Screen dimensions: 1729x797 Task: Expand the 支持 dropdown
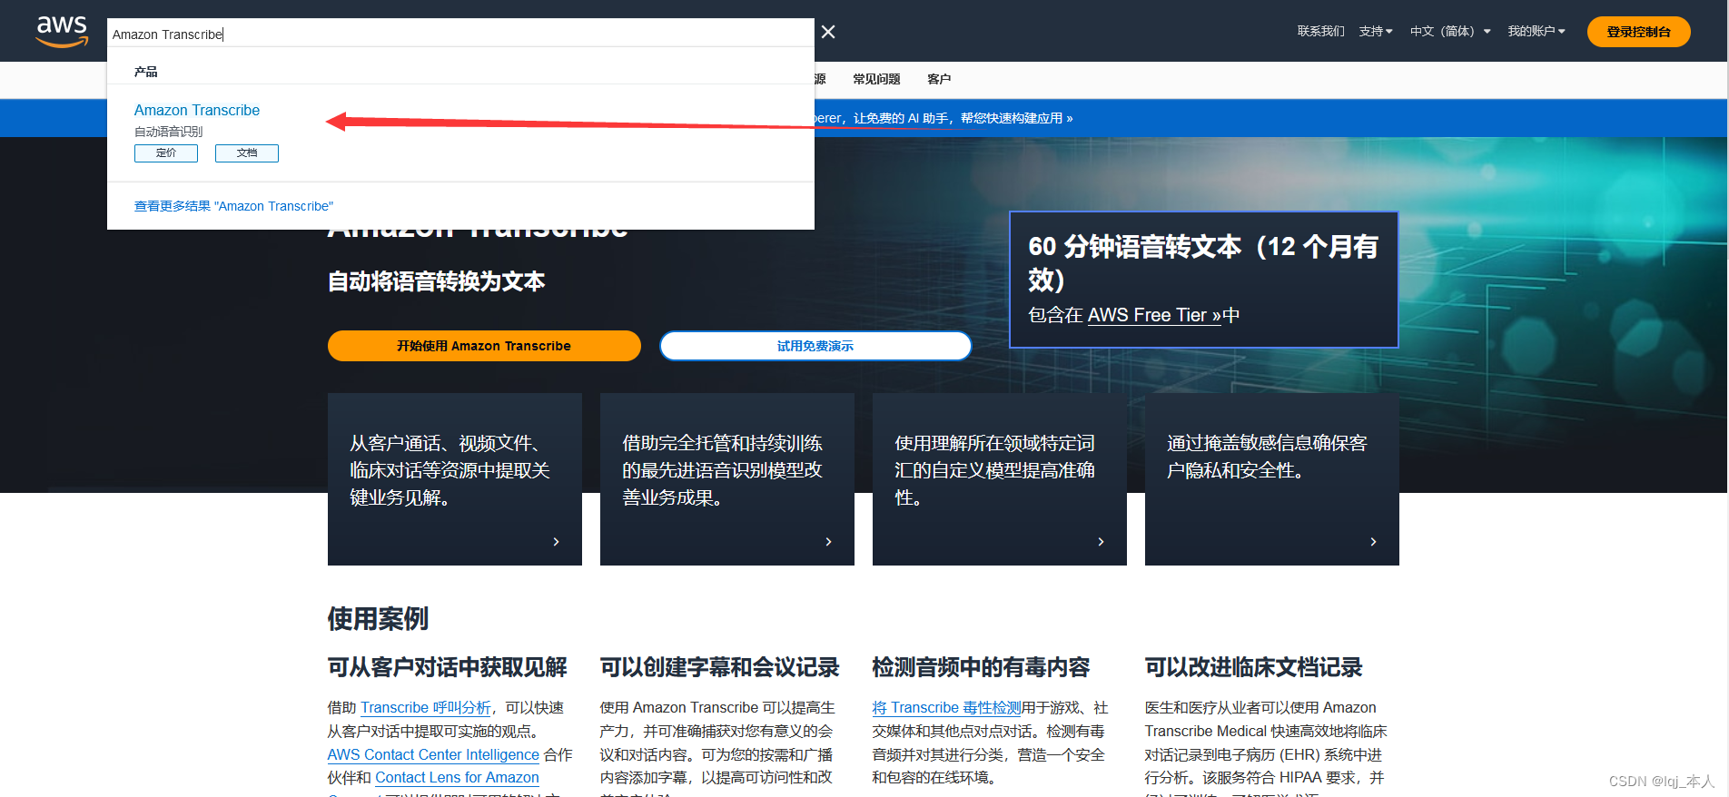[1376, 31]
